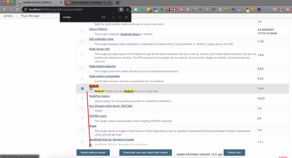The height and width of the screenshot is (158, 292).
Task: Jump to previous find match with up chevron
Action: [113, 17]
